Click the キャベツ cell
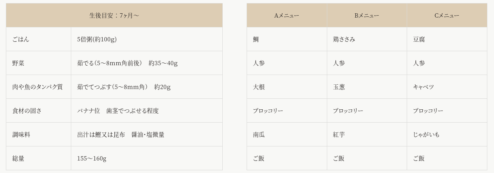 [x=447, y=87]
